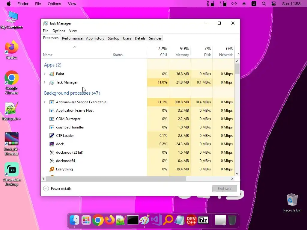Click the dockmod (32 bit) tools icon
Viewport: 307px width, 230px height.
pyautogui.click(x=52, y=152)
